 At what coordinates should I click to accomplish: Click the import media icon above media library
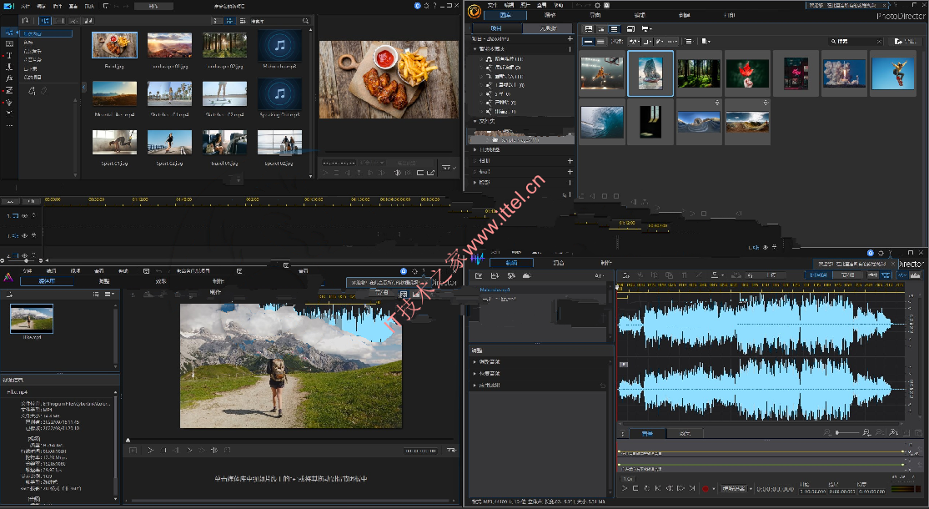26,21
